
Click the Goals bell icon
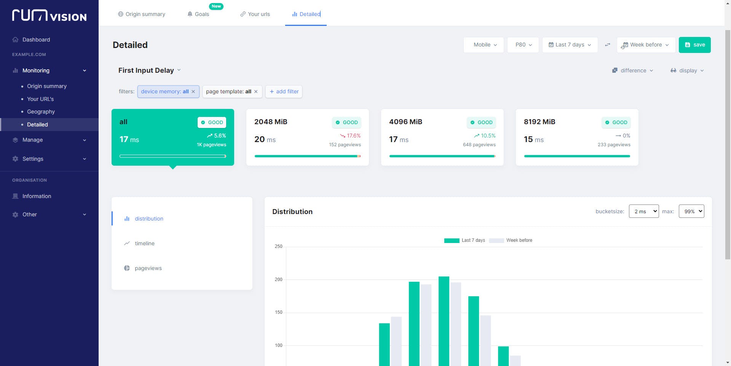(189, 14)
